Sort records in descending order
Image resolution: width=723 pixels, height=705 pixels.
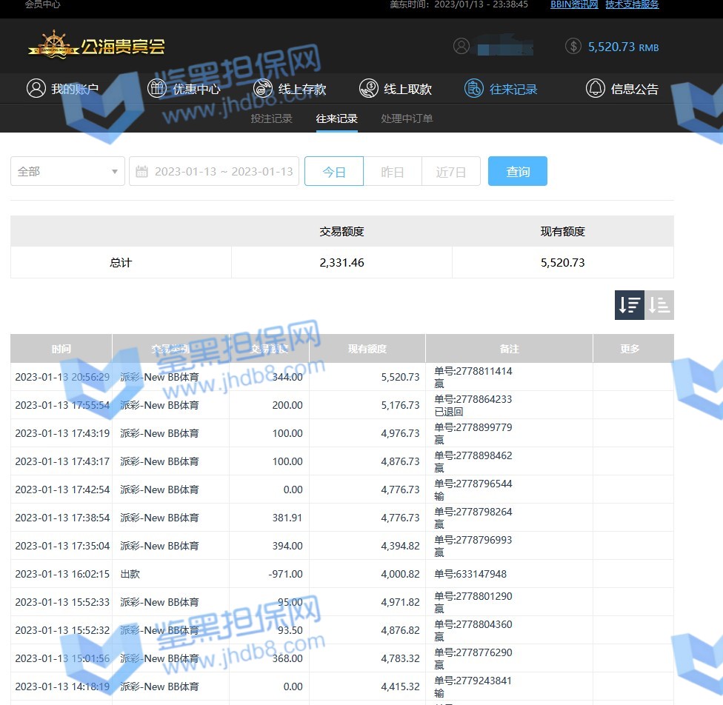(x=630, y=305)
